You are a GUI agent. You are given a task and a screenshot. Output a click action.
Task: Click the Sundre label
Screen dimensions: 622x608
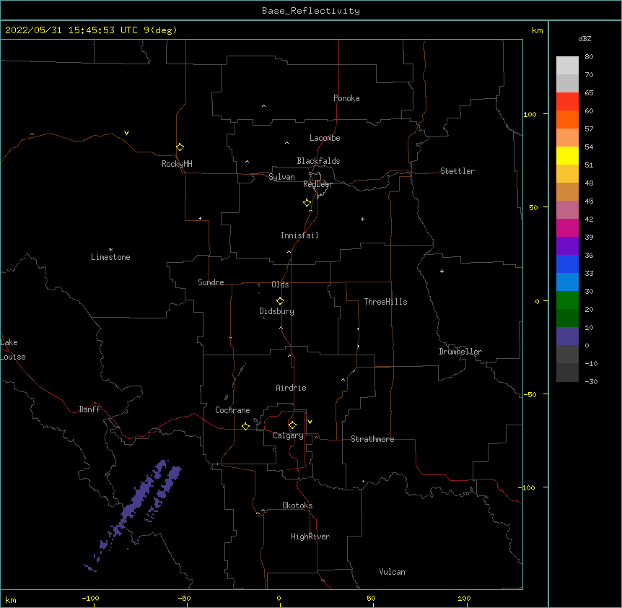tap(211, 282)
